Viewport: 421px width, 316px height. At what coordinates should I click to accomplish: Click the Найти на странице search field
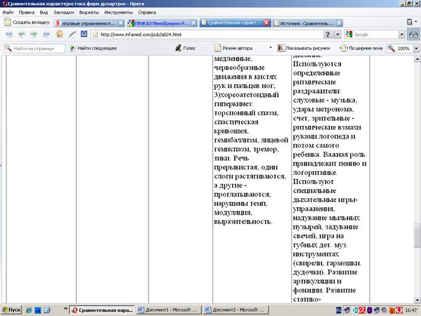(38, 48)
